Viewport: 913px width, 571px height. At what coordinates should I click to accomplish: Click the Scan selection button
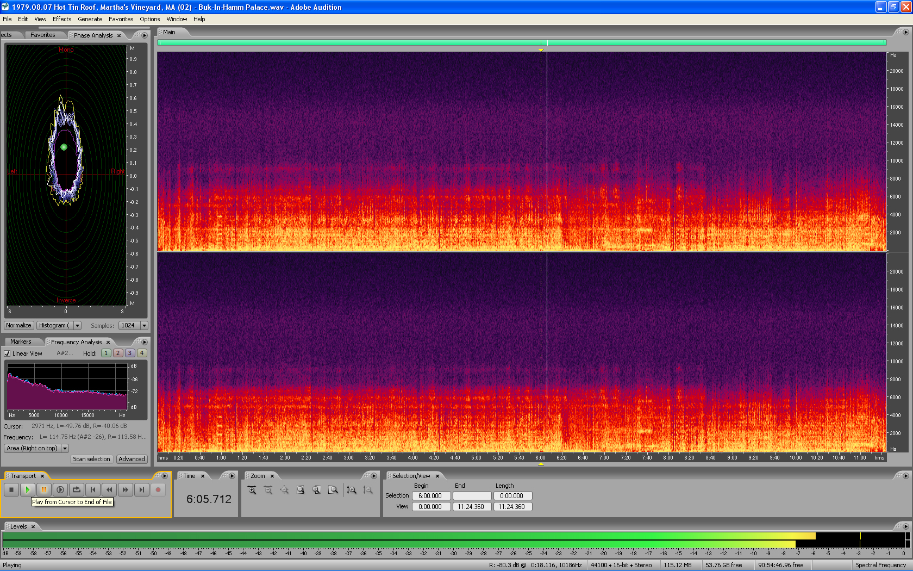91,459
